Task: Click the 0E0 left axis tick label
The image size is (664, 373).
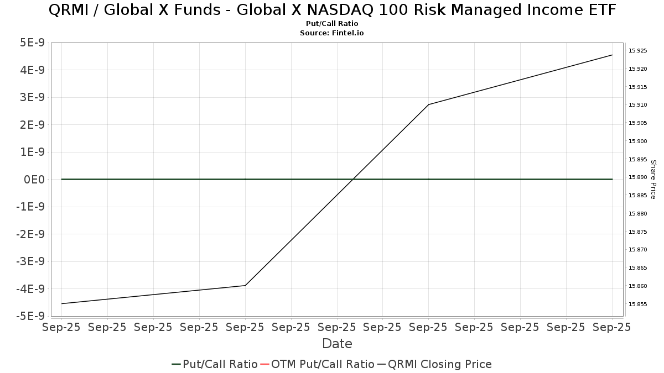Action: click(34, 180)
